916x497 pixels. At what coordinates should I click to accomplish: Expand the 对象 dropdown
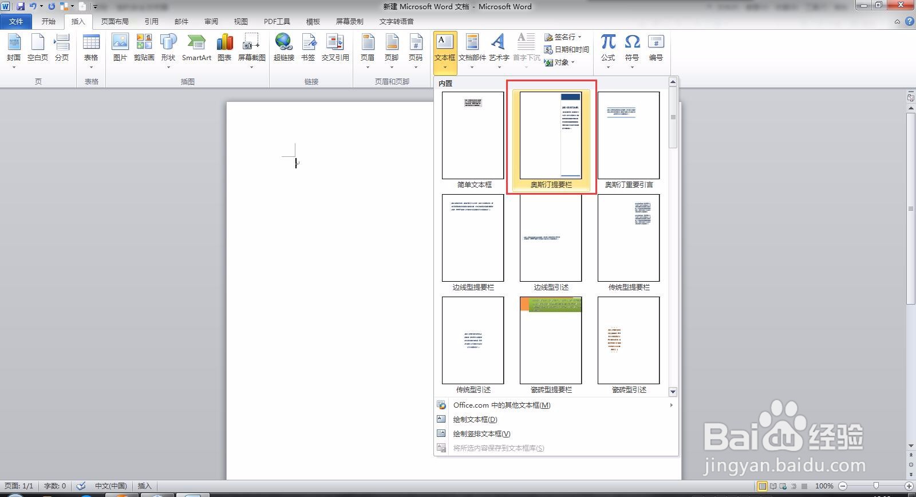click(572, 62)
